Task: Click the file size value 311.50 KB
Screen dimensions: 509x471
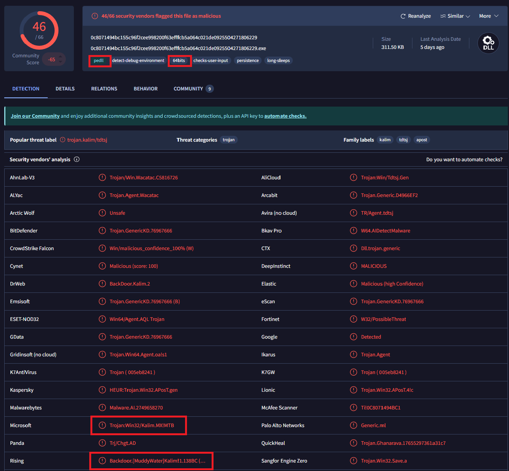Action: pos(392,47)
